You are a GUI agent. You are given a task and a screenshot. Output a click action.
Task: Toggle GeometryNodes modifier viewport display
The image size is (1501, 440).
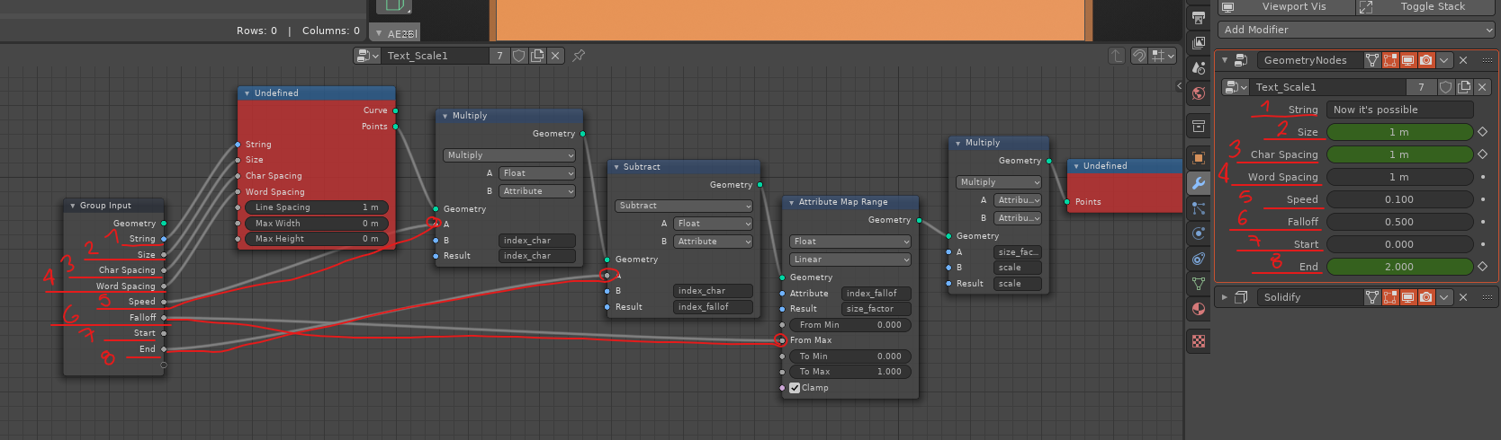point(1408,60)
